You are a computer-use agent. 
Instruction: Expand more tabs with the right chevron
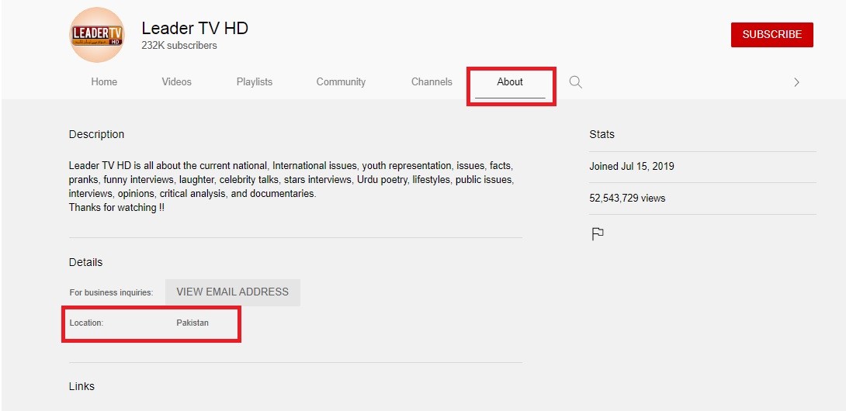click(796, 82)
